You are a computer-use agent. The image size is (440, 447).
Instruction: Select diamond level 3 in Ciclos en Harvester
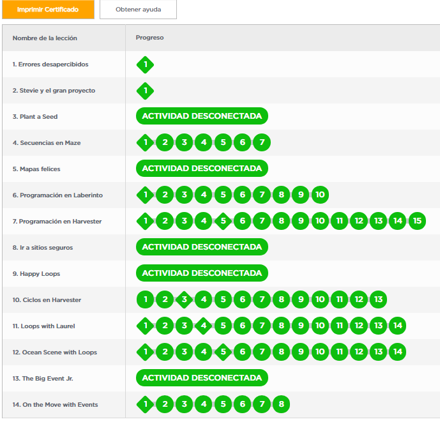184,299
